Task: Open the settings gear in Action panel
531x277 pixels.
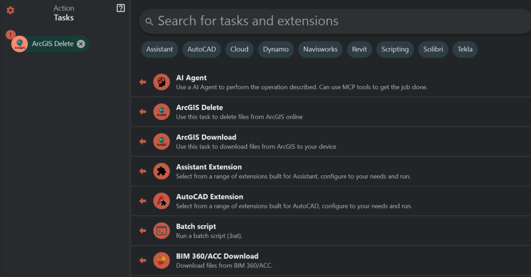Action: pyautogui.click(x=10, y=10)
